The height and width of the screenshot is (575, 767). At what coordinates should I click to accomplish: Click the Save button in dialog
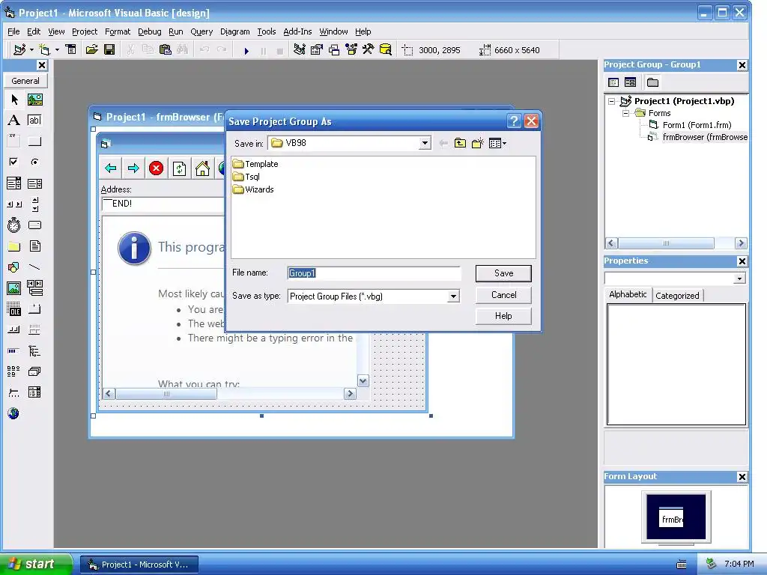point(503,273)
